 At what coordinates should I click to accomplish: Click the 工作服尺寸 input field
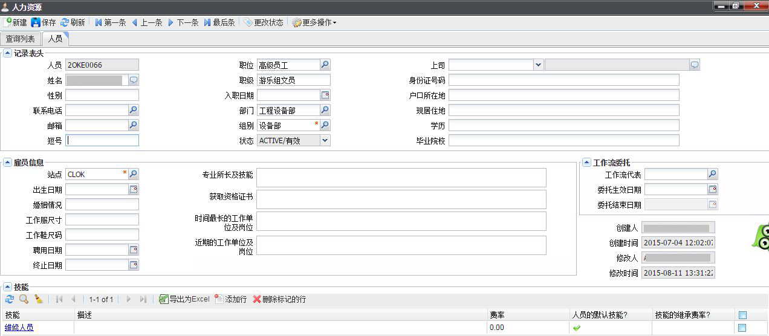(x=102, y=219)
